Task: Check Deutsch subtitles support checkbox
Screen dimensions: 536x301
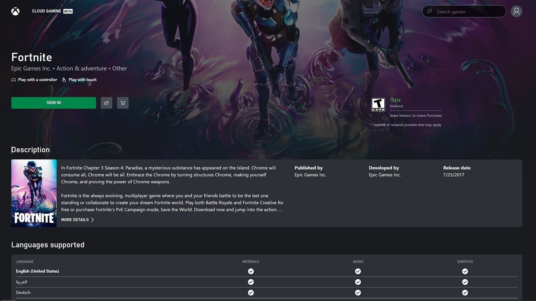Action: (x=465, y=293)
